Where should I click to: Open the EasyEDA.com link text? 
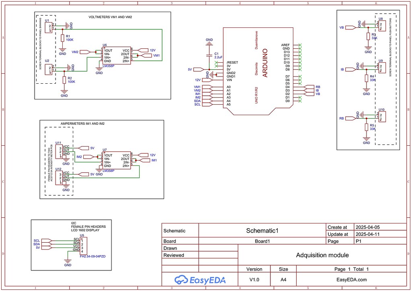352,280
